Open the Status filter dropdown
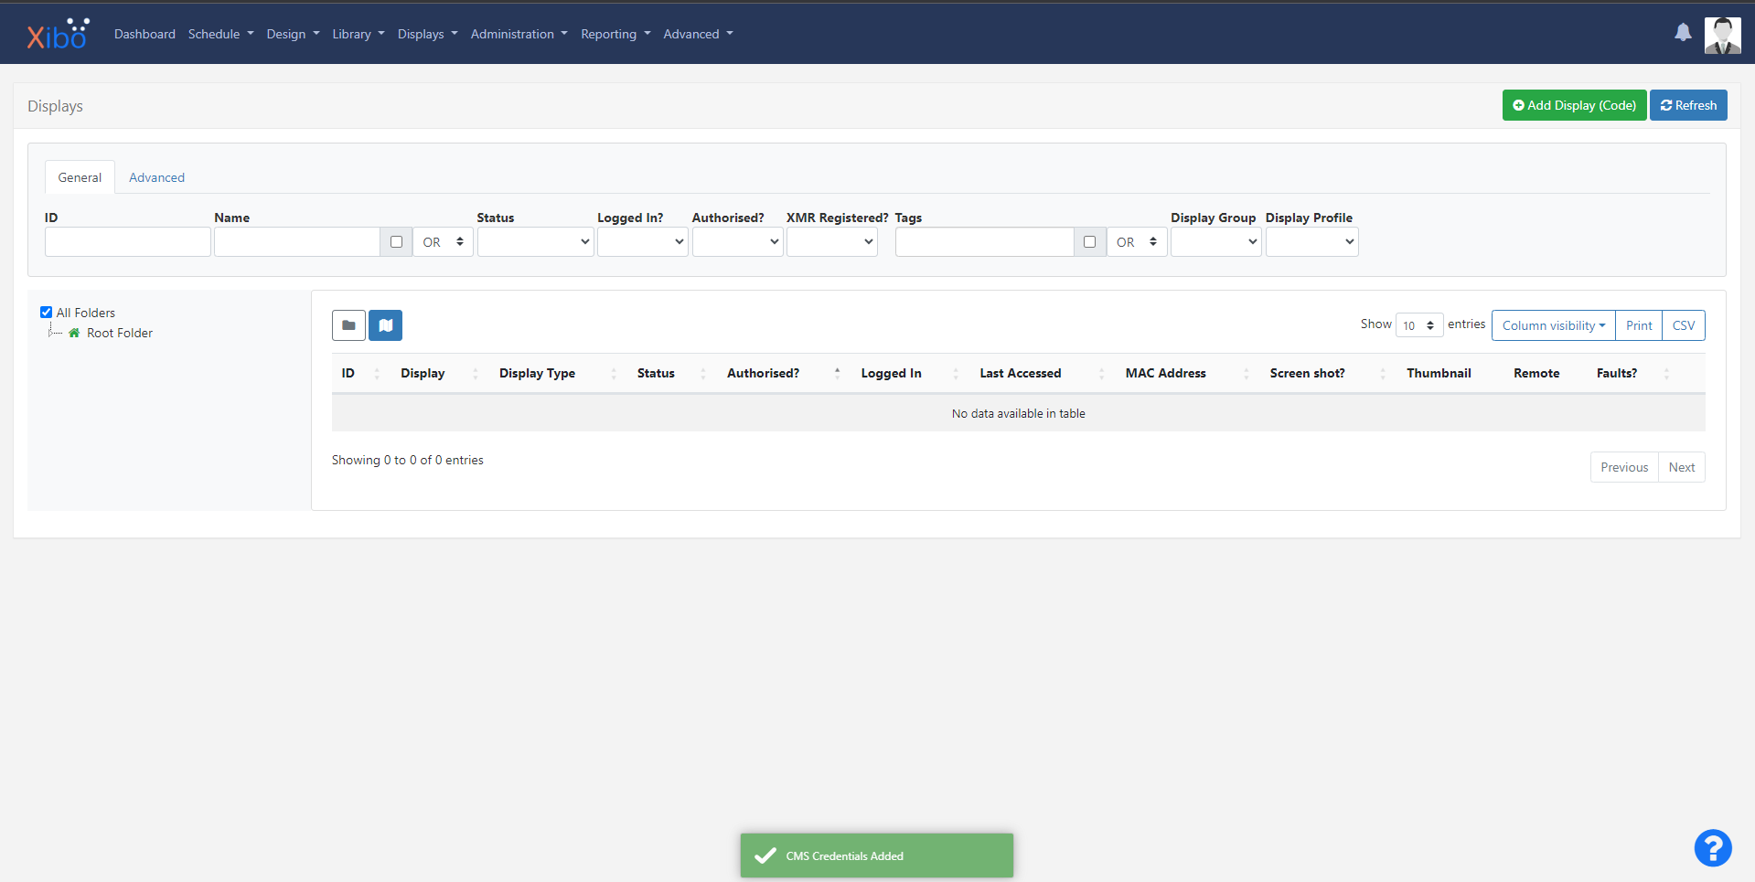 [x=535, y=241]
